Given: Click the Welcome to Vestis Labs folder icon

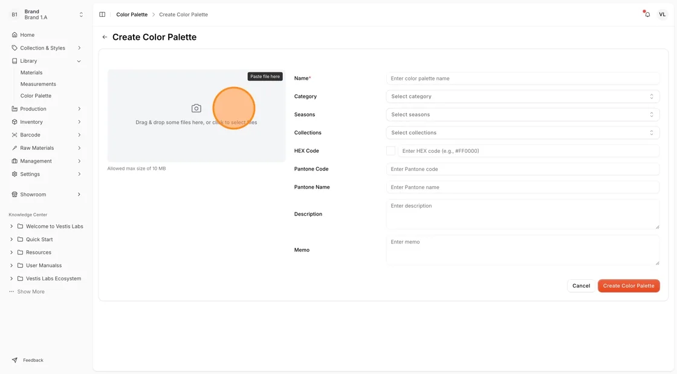Looking at the screenshot, I should coord(21,226).
